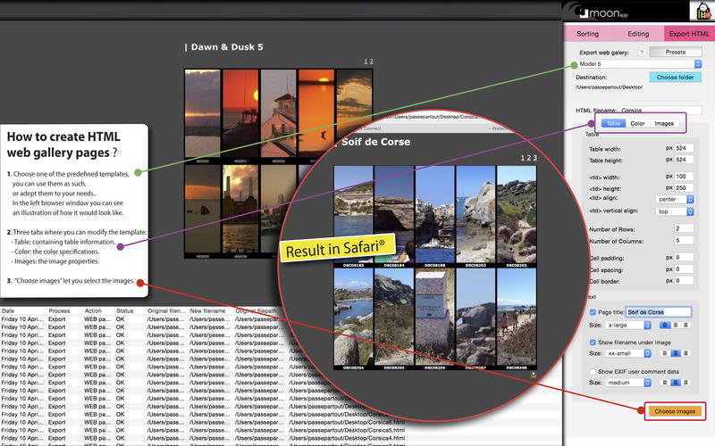Enable Show EXIF user comment data

pos(594,371)
